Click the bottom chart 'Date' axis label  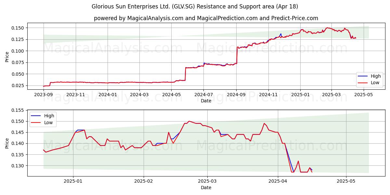(x=206, y=188)
